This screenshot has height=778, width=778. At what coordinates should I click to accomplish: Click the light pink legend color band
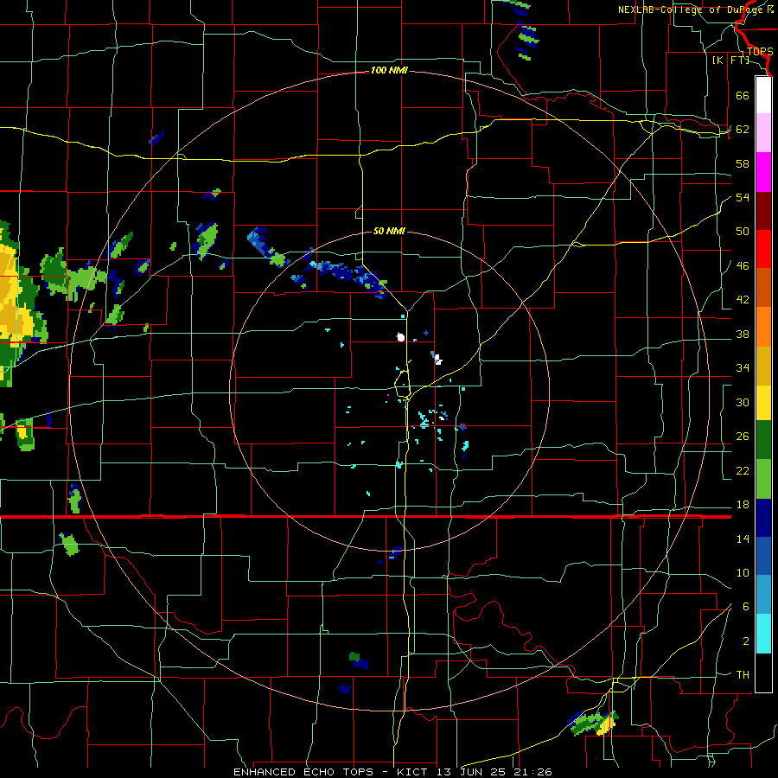point(763,132)
